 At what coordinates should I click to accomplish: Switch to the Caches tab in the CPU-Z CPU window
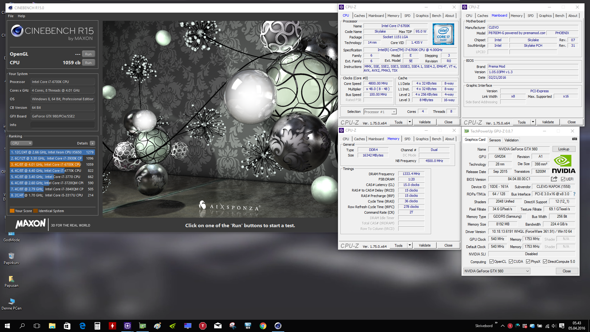359,16
